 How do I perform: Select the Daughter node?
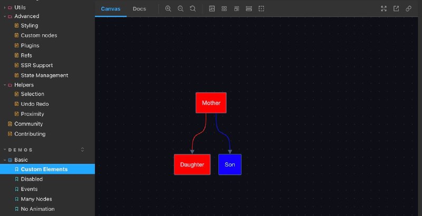pos(192,164)
